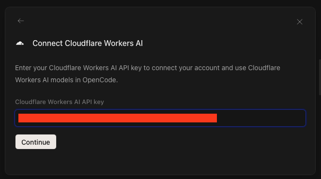Viewport: 321px width, 179px height.
Task: Click empty space after the redacted key in the field
Action: [x=260, y=118]
